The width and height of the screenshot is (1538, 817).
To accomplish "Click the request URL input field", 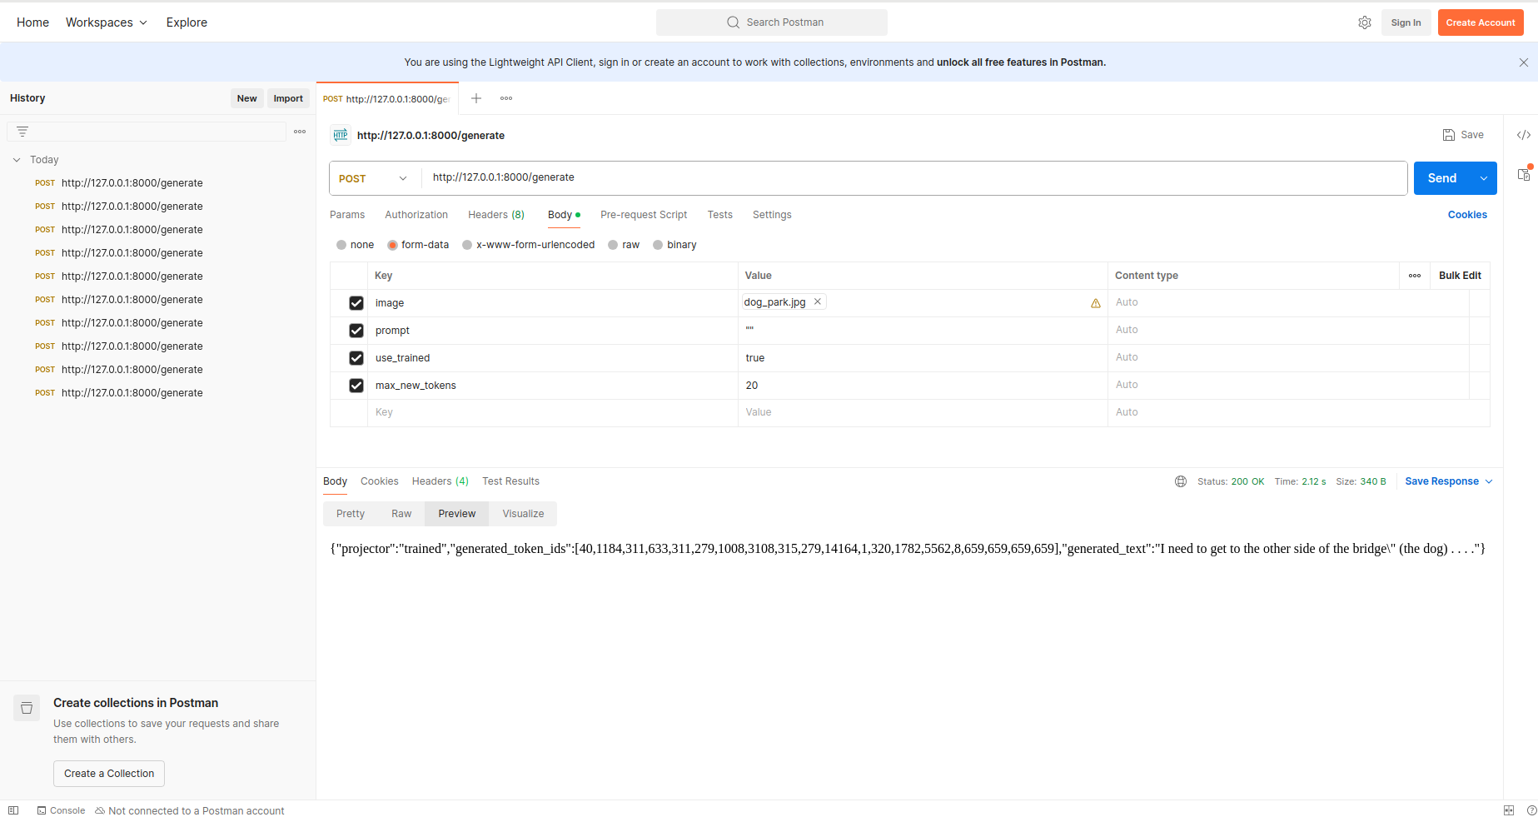I will [914, 178].
